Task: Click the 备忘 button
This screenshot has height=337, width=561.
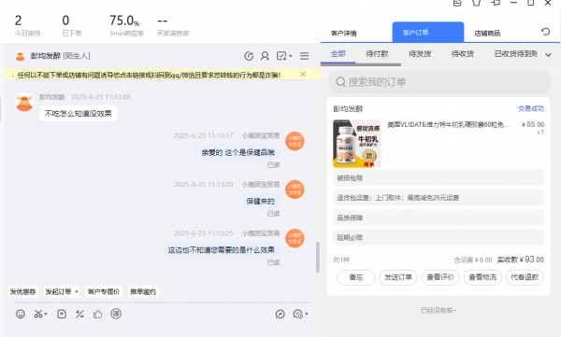Action: pyautogui.click(x=356, y=277)
